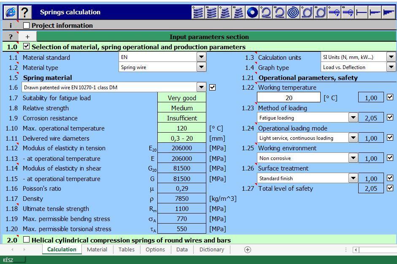This screenshot has height=264, width=397.
Task: Click the Working temperature input field showing 20
Action: coord(289,98)
